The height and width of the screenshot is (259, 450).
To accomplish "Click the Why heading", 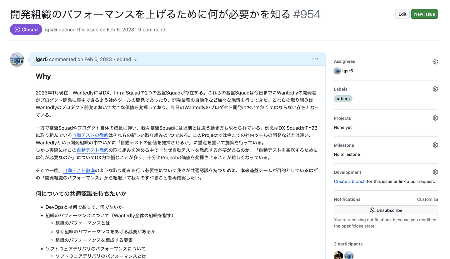I will coord(43,76).
